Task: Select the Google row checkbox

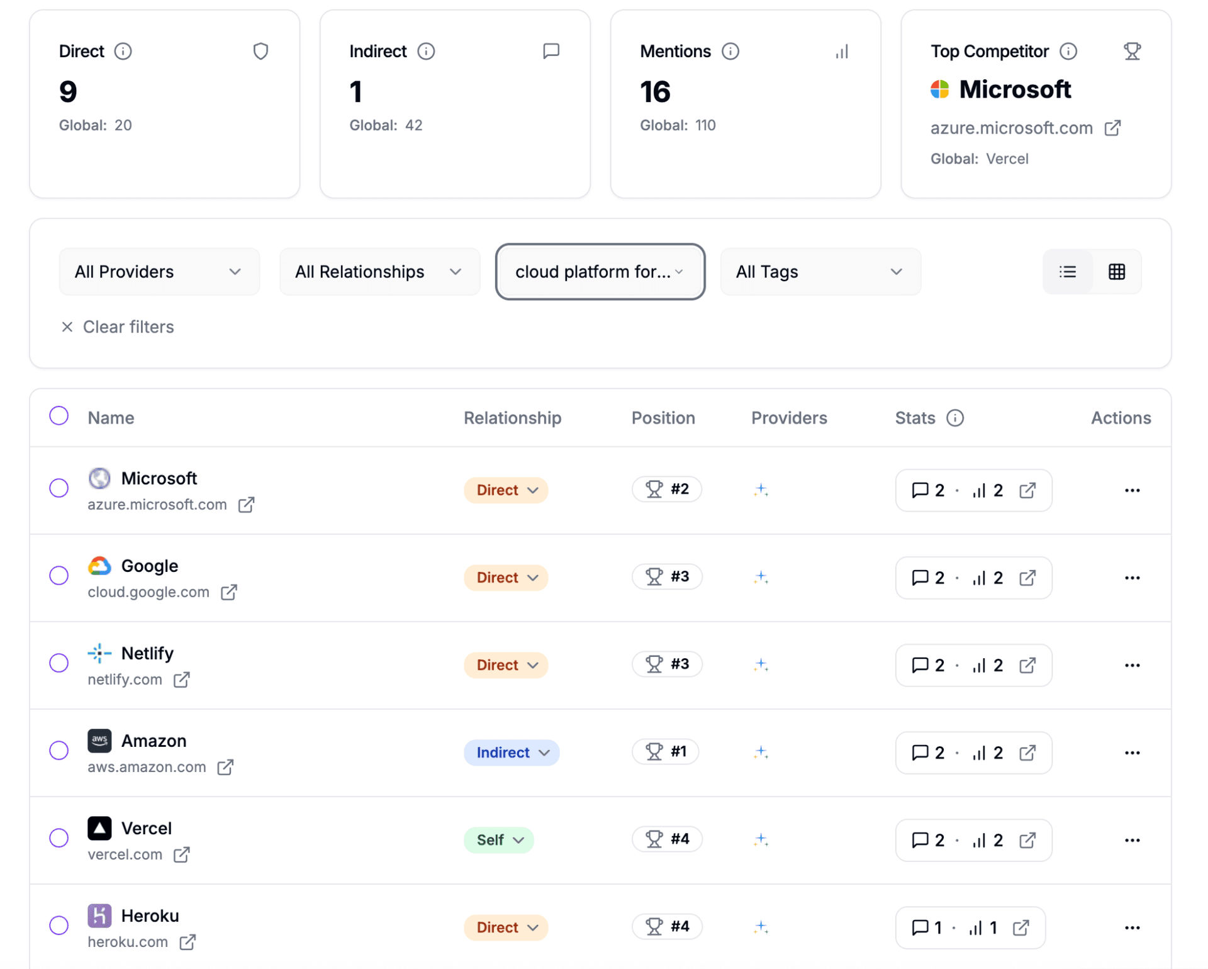Action: tap(59, 575)
